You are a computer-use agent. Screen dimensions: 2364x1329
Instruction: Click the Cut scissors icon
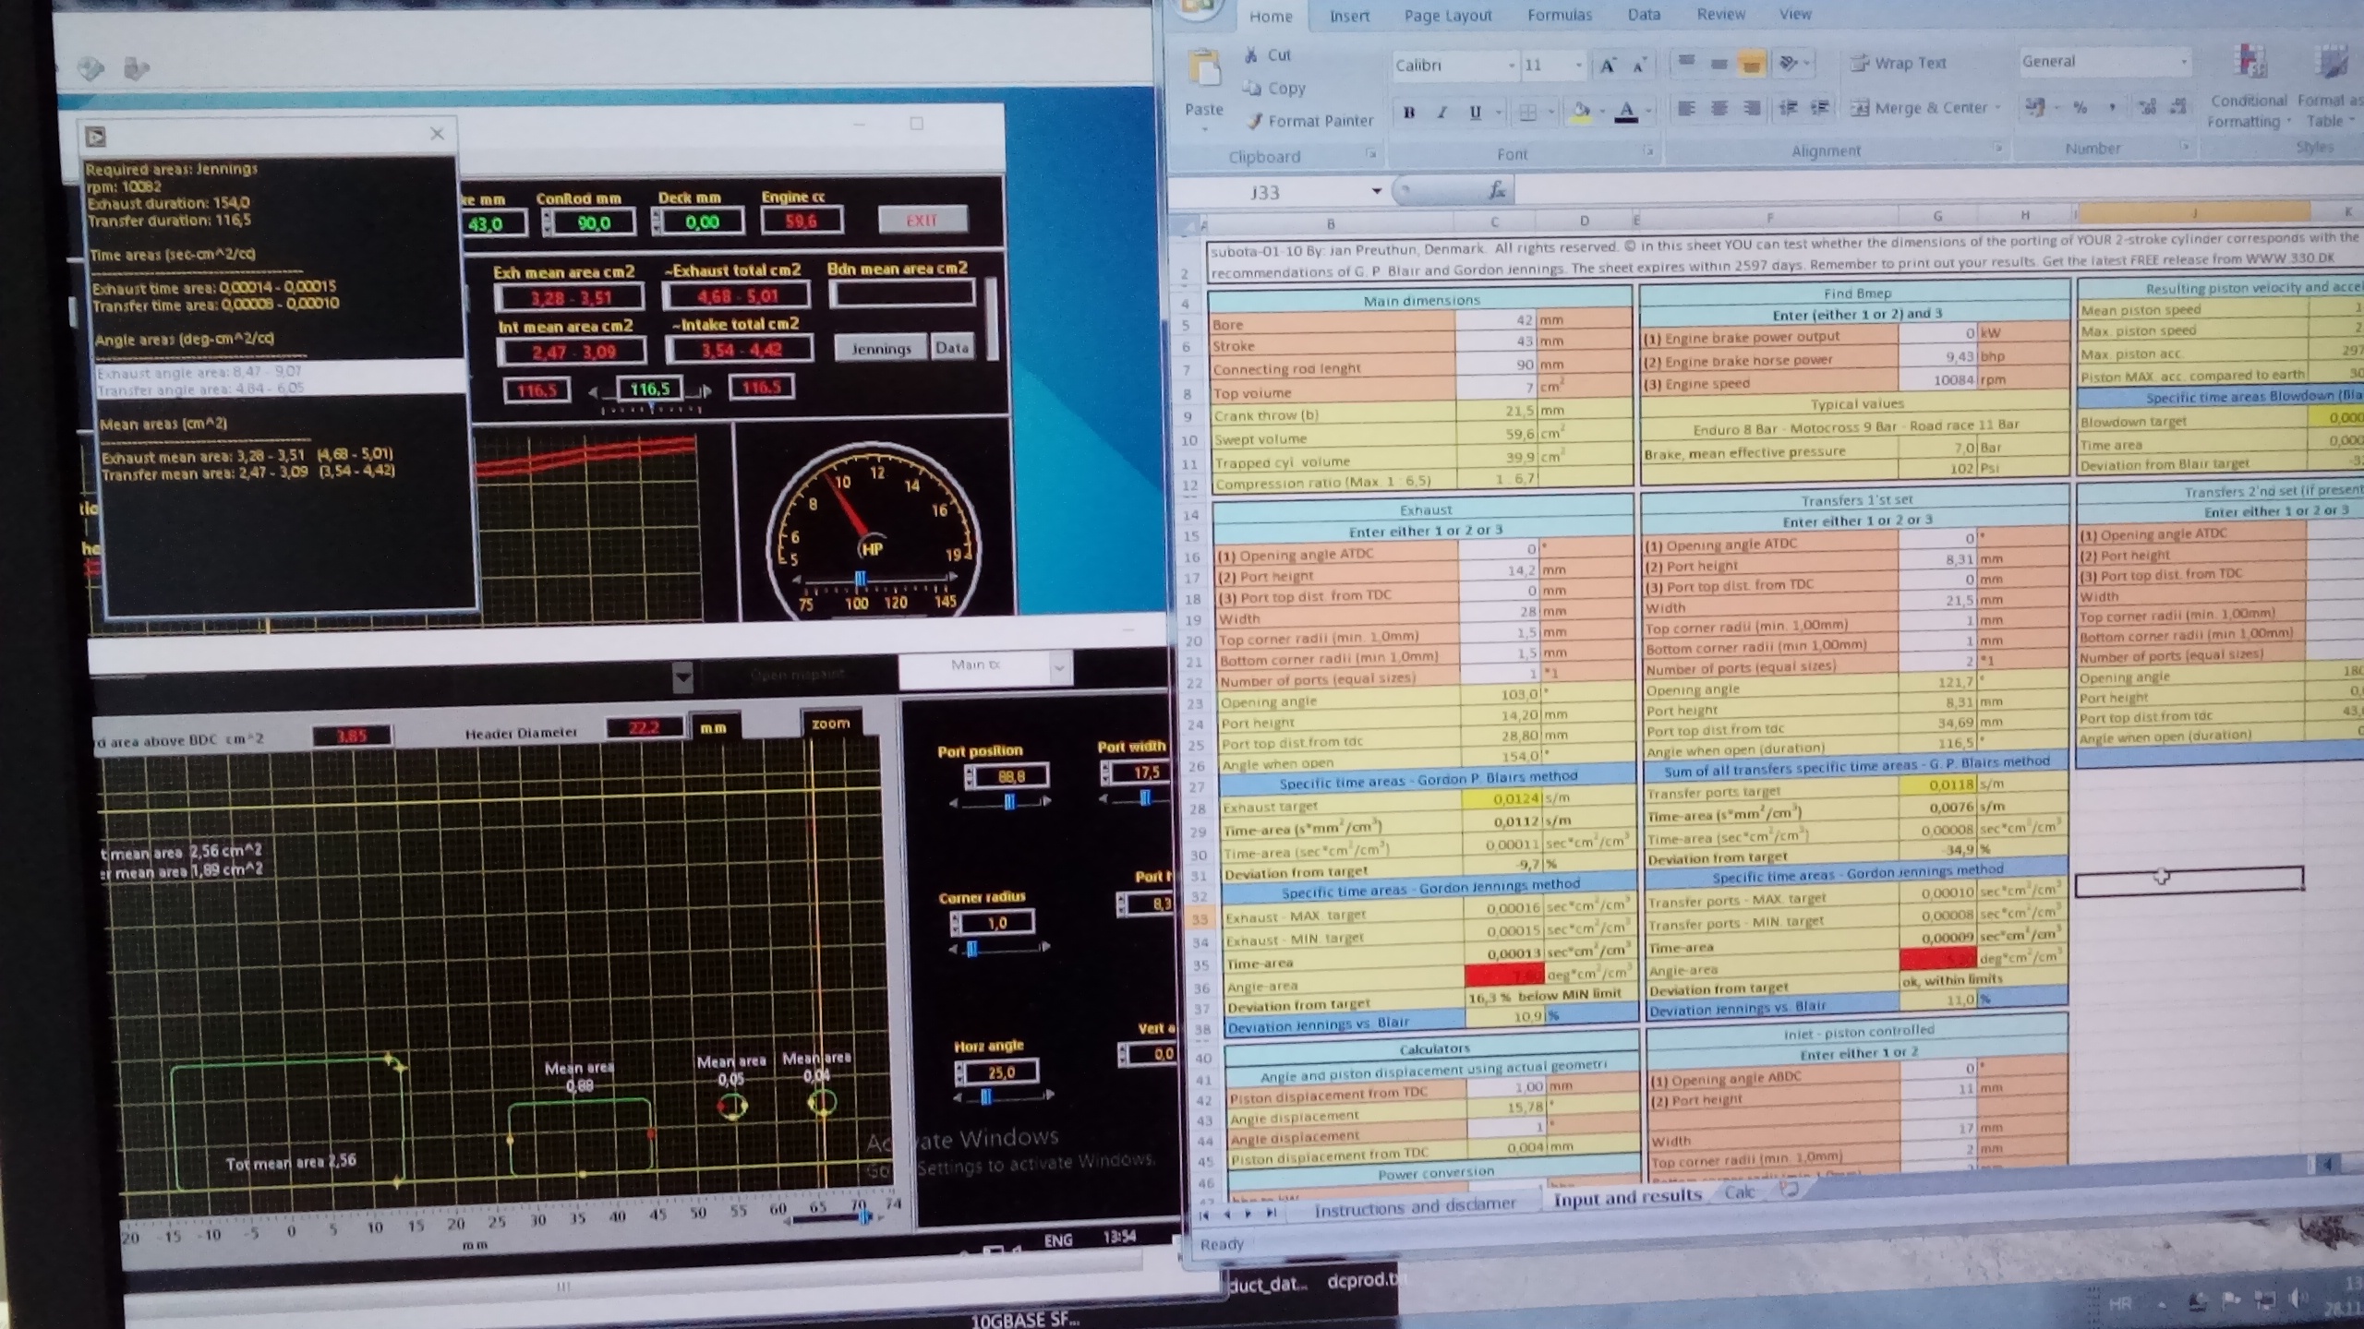[1251, 55]
